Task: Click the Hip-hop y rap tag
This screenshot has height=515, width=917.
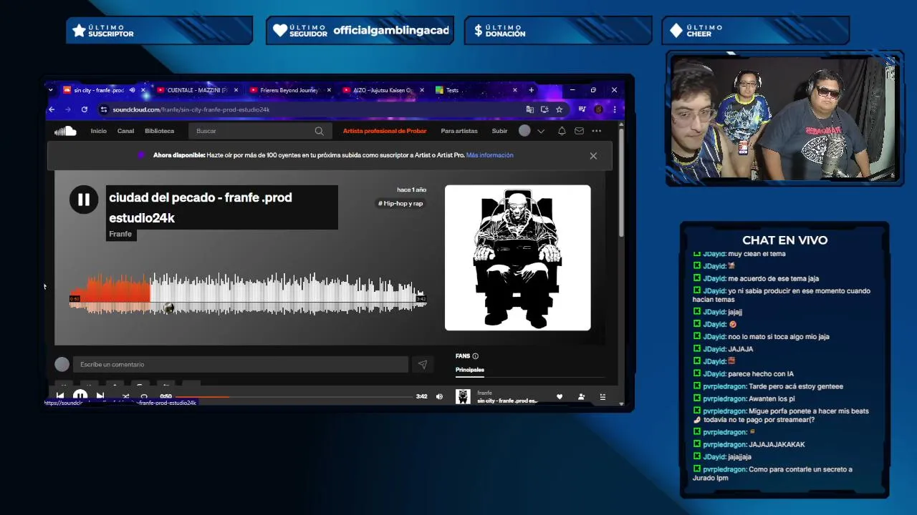Action: 400,203
